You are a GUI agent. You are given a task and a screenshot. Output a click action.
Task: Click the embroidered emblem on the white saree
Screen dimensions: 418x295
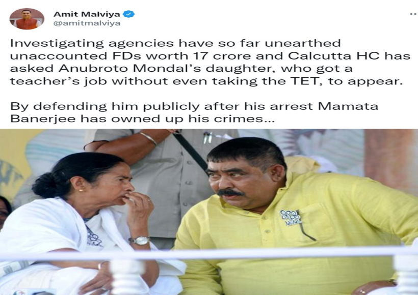pos(94,238)
